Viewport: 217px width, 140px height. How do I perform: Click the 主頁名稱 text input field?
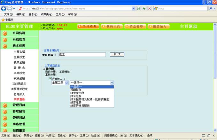click(82, 55)
